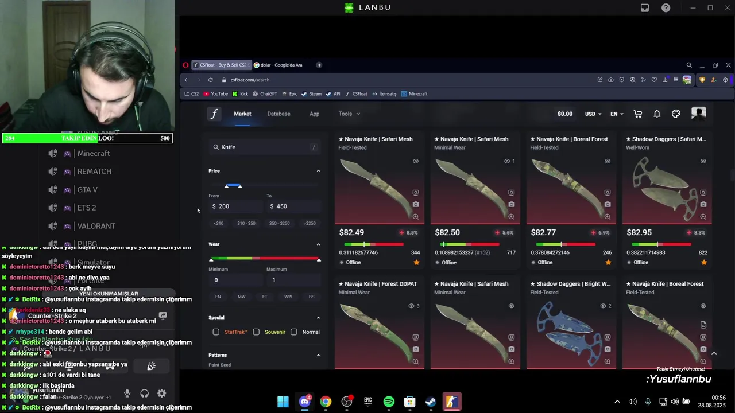Screen dimensions: 735x413
Task: Collapse the Special filter section
Action: 318,318
